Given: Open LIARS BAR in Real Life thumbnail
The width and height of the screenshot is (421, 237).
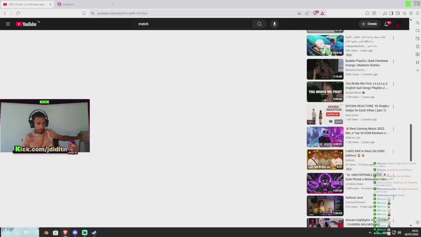Looking at the screenshot, I should tap(325, 160).
